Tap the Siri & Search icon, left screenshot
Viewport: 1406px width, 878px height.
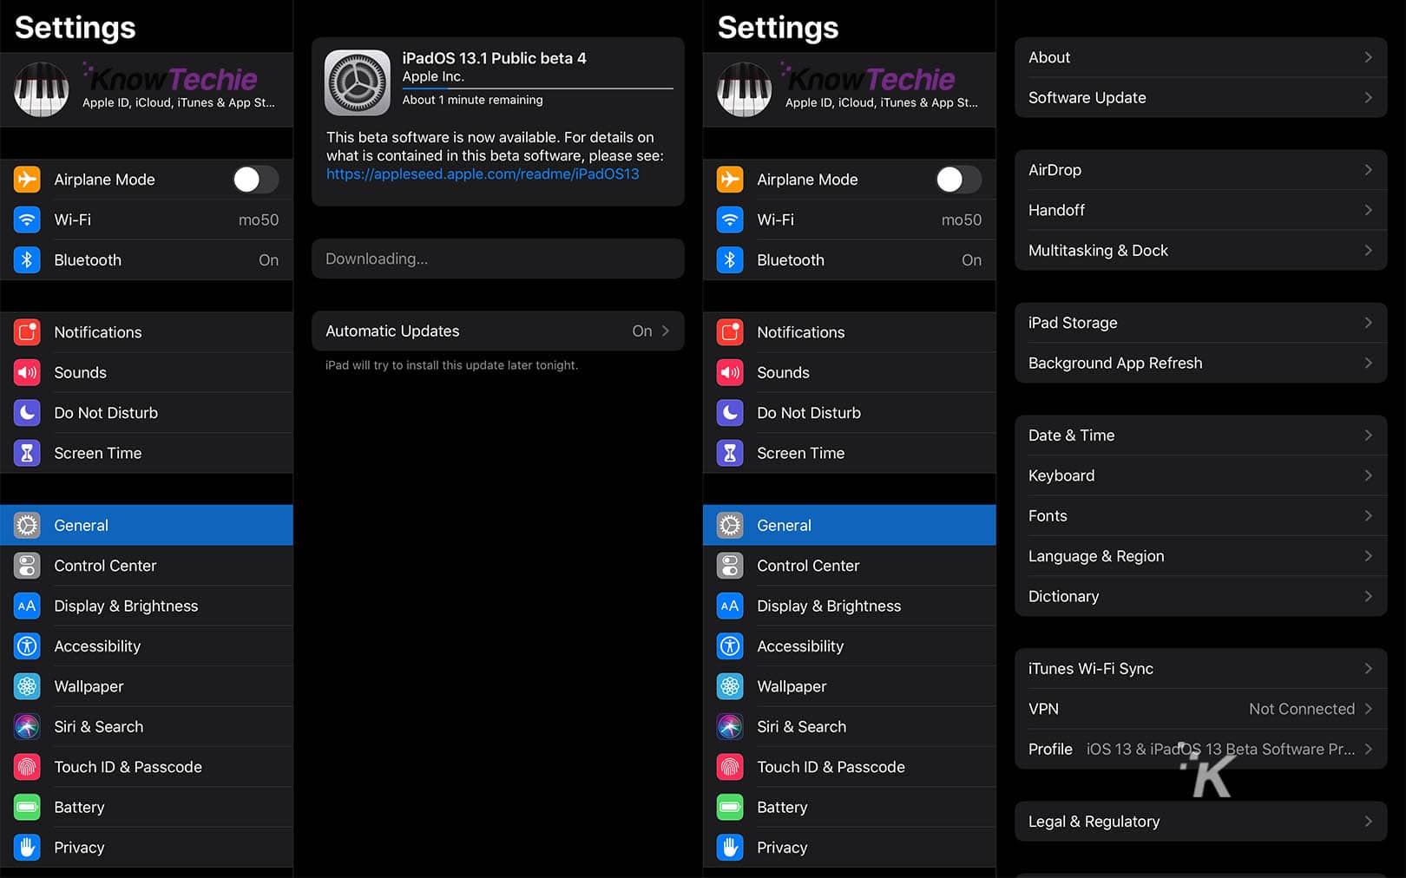click(x=27, y=726)
